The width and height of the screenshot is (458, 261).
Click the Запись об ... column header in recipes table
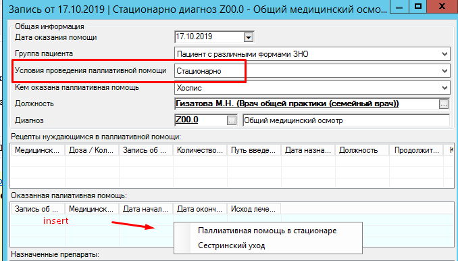pos(146,150)
